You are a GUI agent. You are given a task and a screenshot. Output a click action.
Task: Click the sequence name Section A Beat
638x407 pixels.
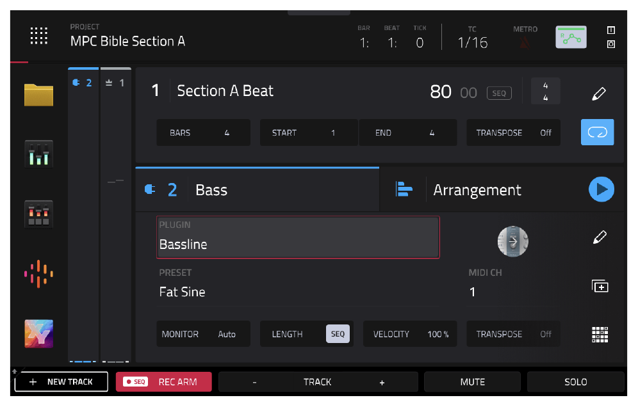pos(225,91)
